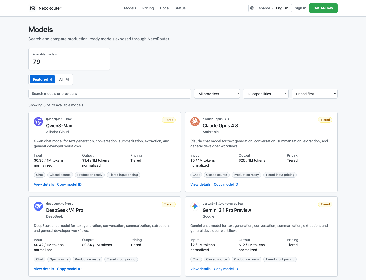Select the Featured 6 tab

point(42,79)
